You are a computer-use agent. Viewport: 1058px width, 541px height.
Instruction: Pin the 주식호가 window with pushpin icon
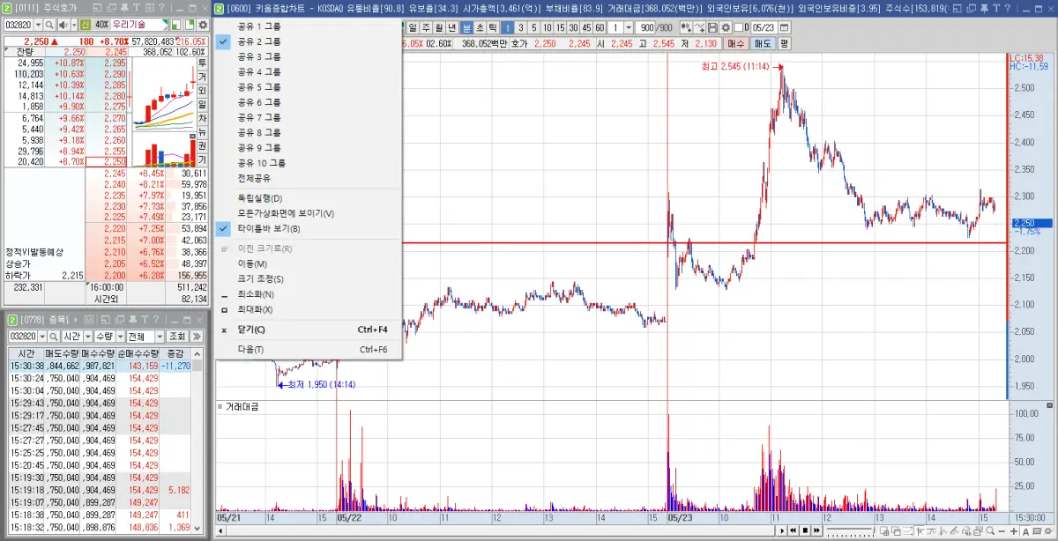click(124, 7)
